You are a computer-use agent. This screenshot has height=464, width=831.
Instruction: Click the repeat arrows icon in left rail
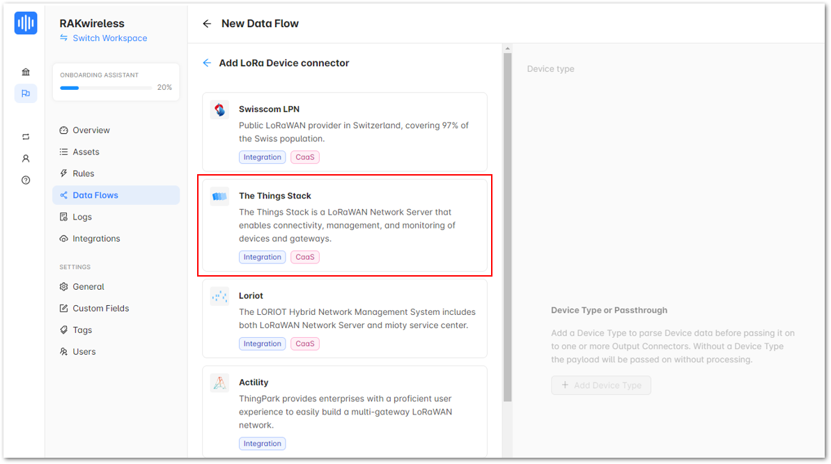pos(26,137)
